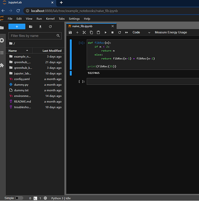Open the Code cell type dropdown
Screen dimensions: 199x201
click(x=141, y=33)
